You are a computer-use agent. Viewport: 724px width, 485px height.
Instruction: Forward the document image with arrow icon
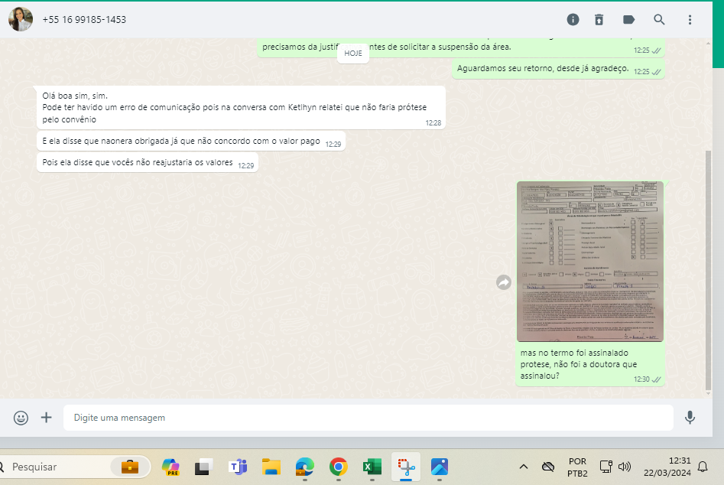[504, 282]
